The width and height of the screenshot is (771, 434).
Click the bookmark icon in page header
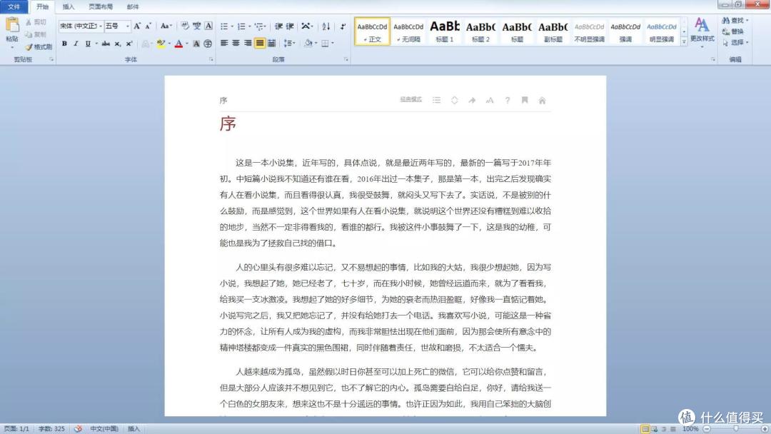(x=525, y=100)
